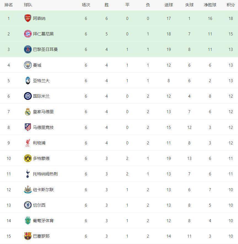The image size is (238, 244).
Task: Click the Arsenal club crest icon
Action: pos(28,18)
